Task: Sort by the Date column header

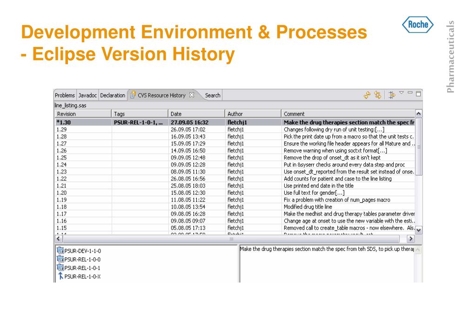Action: (x=196, y=114)
